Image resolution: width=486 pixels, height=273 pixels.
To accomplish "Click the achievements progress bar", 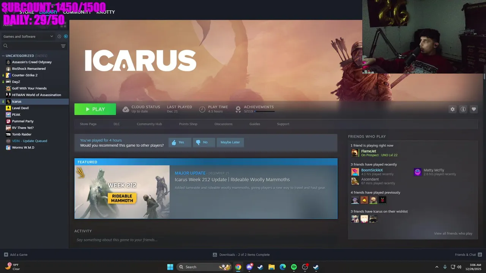I will [264, 111].
